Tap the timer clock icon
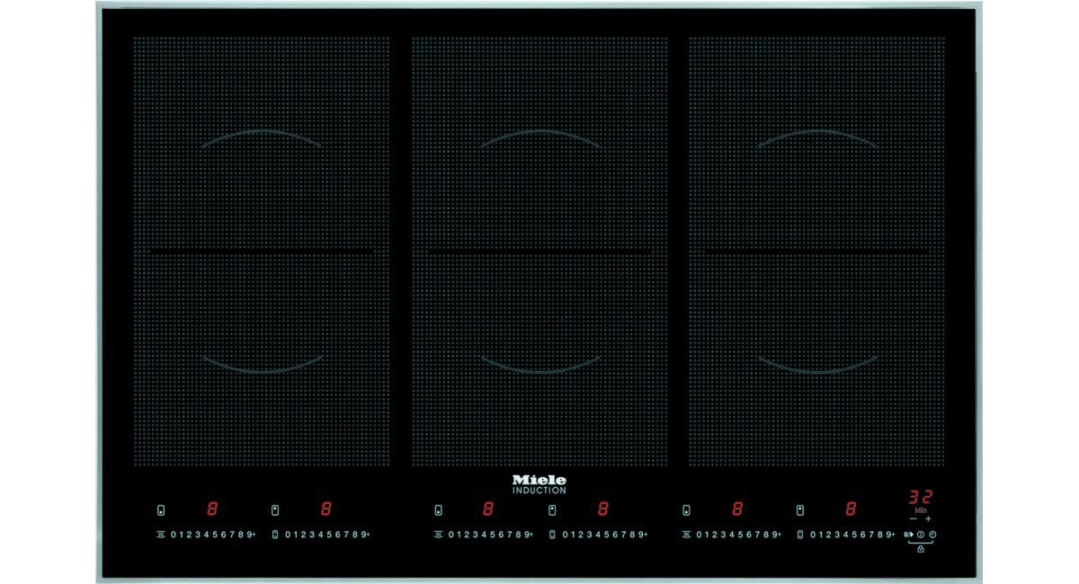 932,535
